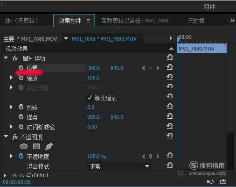This screenshot has width=236, height=187.
Task: Add or remove 位置 keyframe
Action: pos(150,68)
